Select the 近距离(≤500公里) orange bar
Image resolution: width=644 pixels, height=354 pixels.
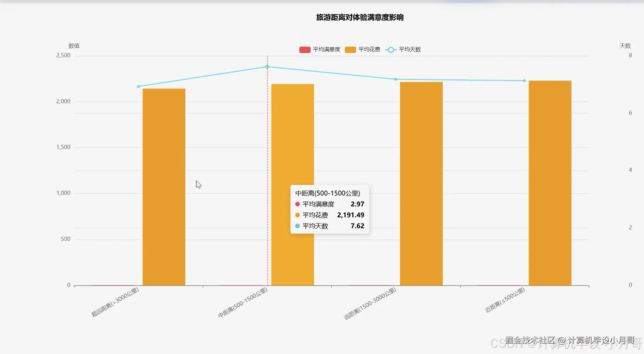pyautogui.click(x=550, y=183)
